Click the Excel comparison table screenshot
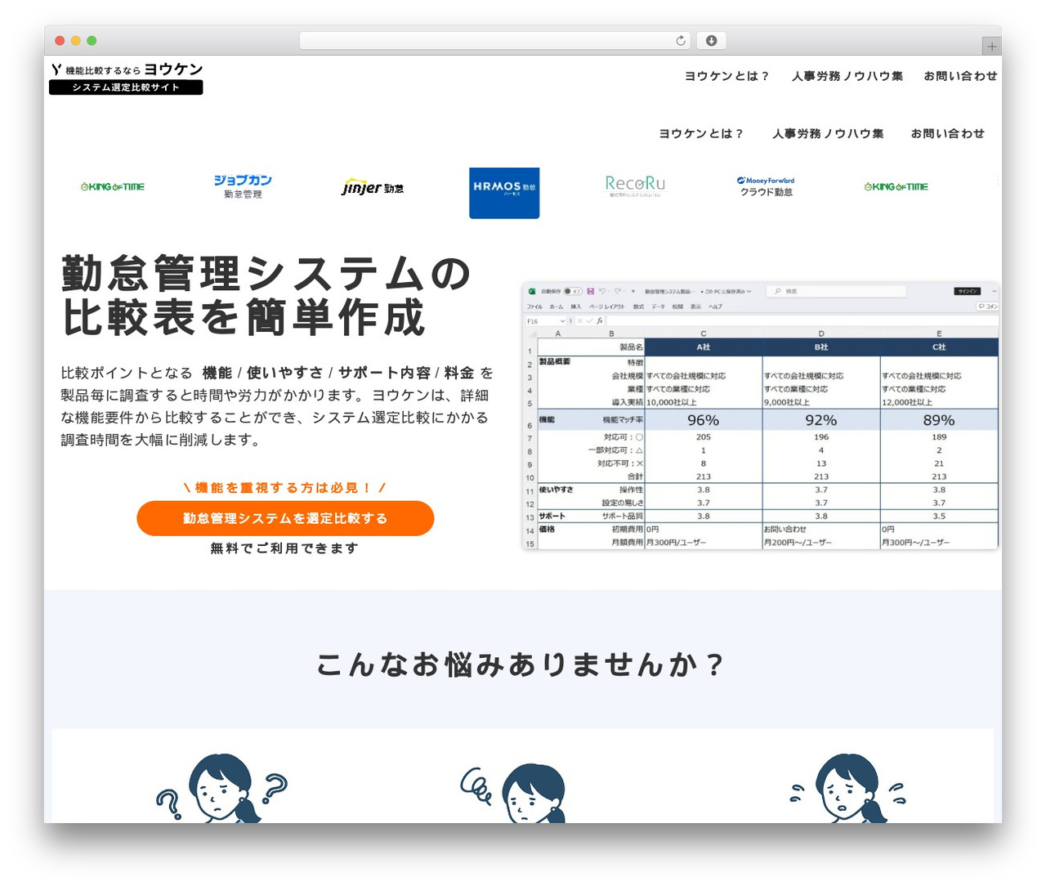1046x886 pixels. click(760, 416)
